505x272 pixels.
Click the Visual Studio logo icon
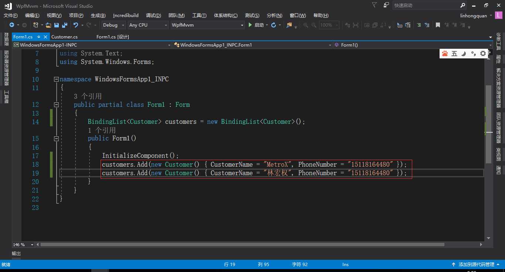(8, 6)
